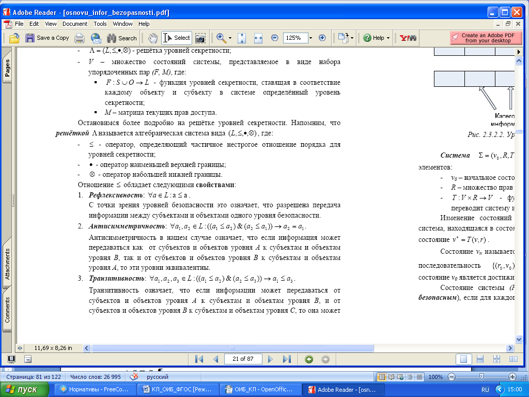529x397 pixels.
Task: Click Save a Copy in the toolbar
Action: click(x=47, y=38)
